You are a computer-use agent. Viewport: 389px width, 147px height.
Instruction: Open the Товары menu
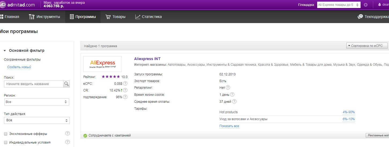click(116, 17)
